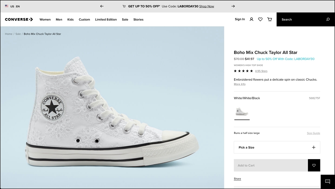The width and height of the screenshot is (335, 189).
Task: Add shoe to favorites heart button
Action: pos(314,165)
